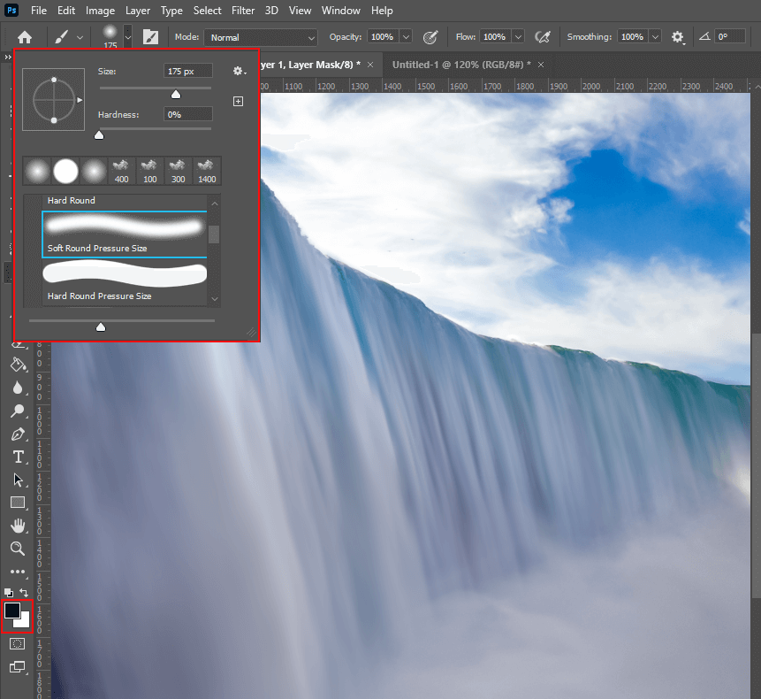Close the Untitled-1 document tab
The width and height of the screenshot is (761, 699).
click(541, 65)
